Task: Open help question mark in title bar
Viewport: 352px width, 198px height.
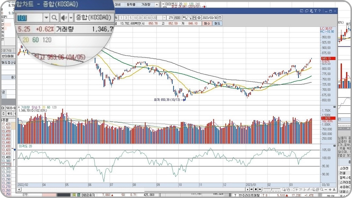Action: coord(319,11)
